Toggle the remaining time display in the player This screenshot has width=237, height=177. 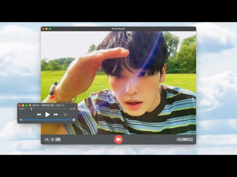click(x=73, y=109)
